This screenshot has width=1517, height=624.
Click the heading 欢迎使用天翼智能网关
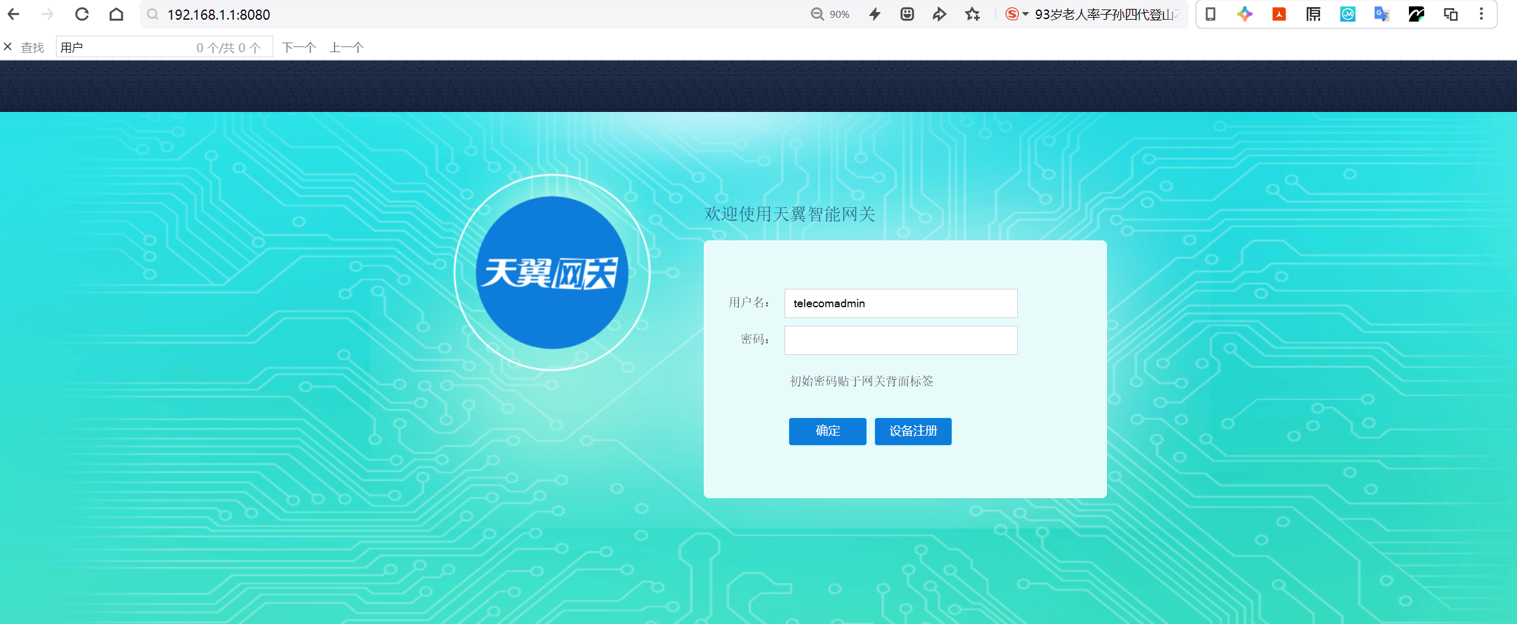coord(790,214)
